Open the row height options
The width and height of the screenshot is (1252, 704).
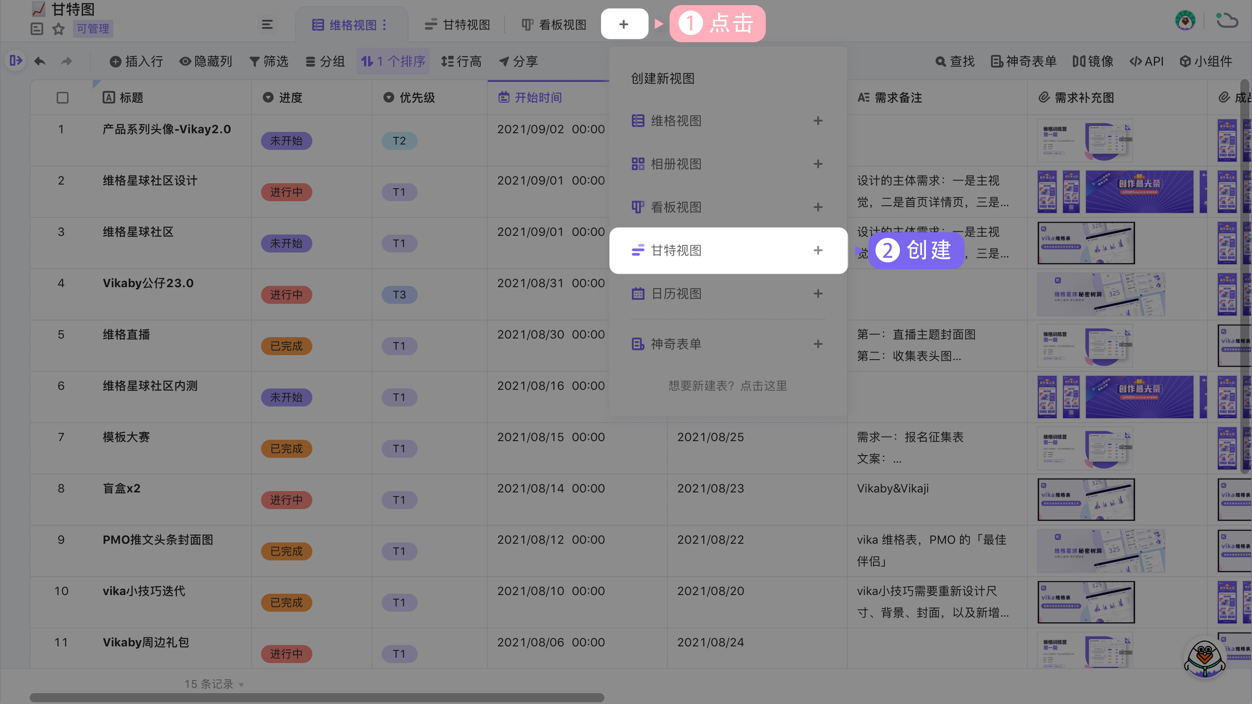click(461, 61)
